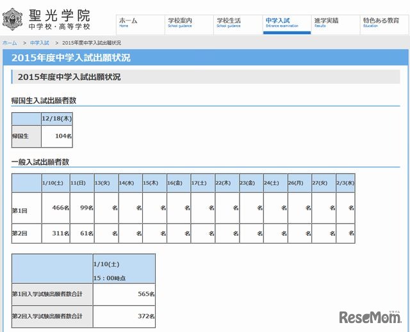Viewport: 410px width, 332px height.
Task: Follow the 中学入試 breadcrumb link
Action: coord(40,43)
